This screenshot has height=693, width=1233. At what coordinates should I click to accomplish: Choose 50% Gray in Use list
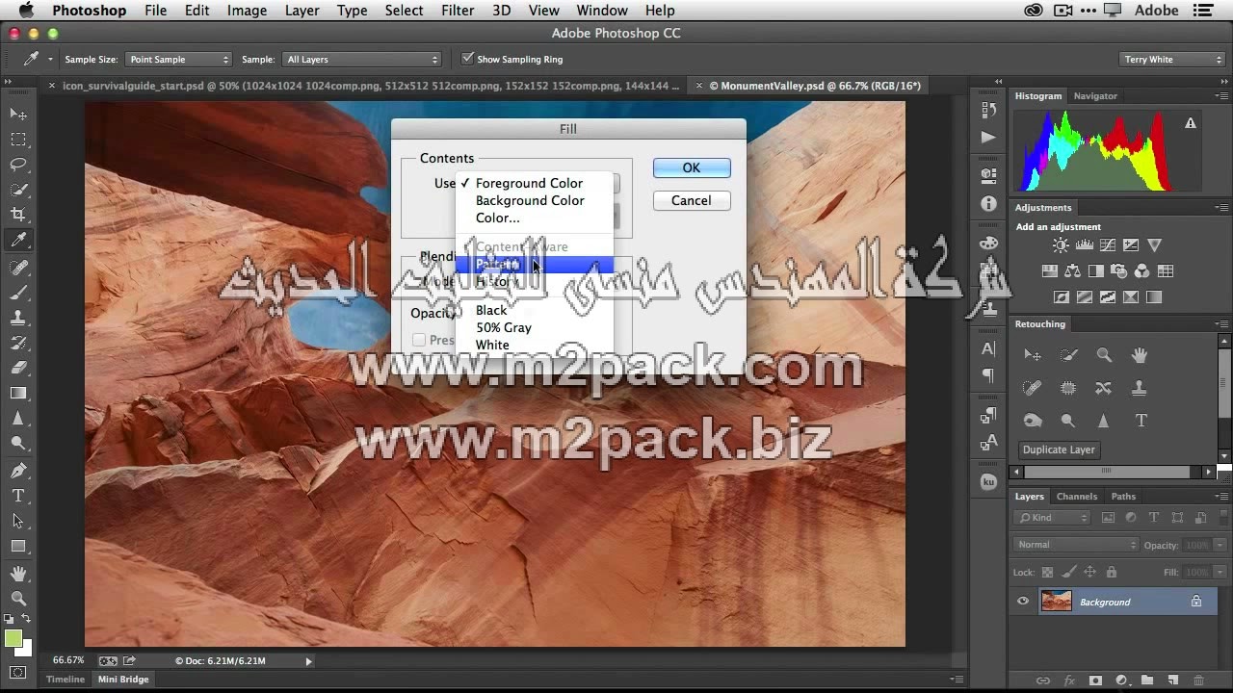(504, 327)
